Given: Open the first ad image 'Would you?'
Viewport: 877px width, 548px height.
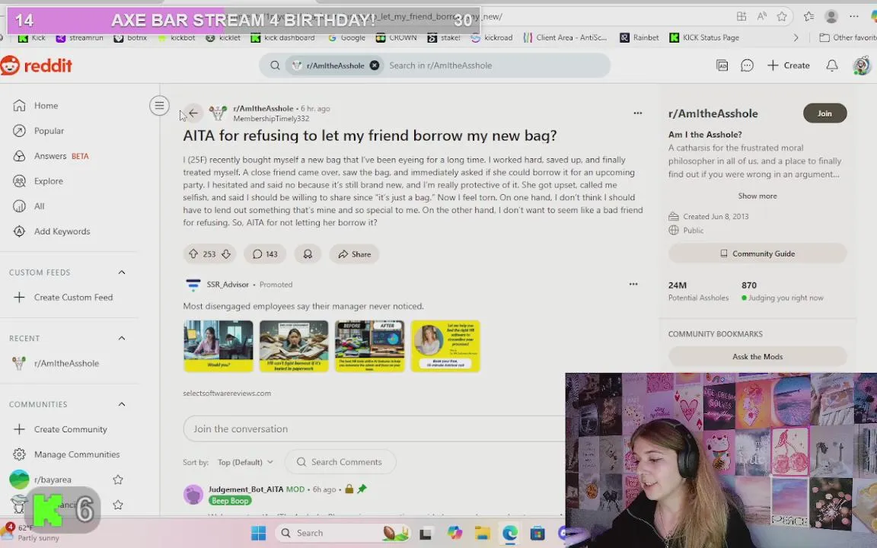Looking at the screenshot, I should coord(218,346).
